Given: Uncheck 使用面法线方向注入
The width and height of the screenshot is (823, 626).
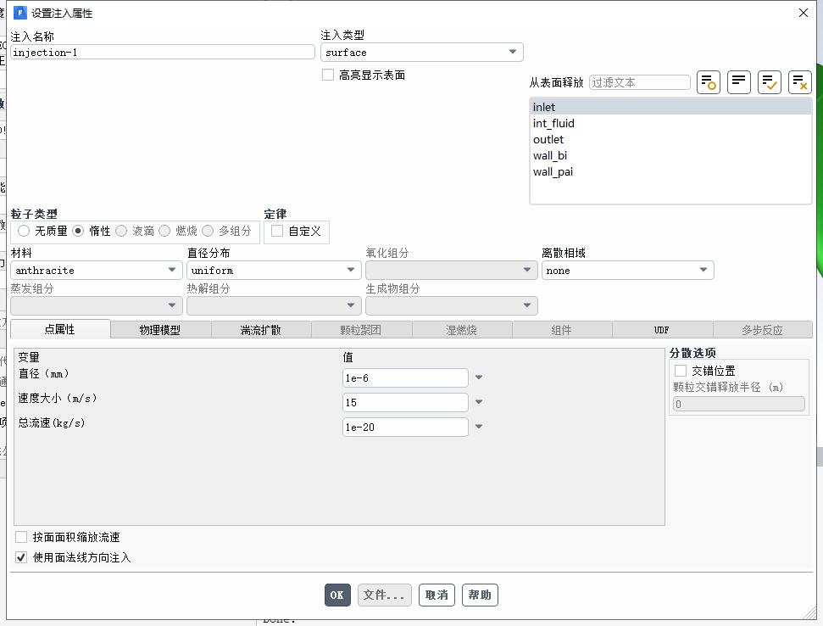Looking at the screenshot, I should 22,557.
